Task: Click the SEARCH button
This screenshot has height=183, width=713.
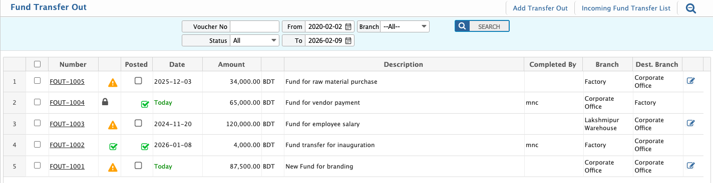Action: coord(482,26)
